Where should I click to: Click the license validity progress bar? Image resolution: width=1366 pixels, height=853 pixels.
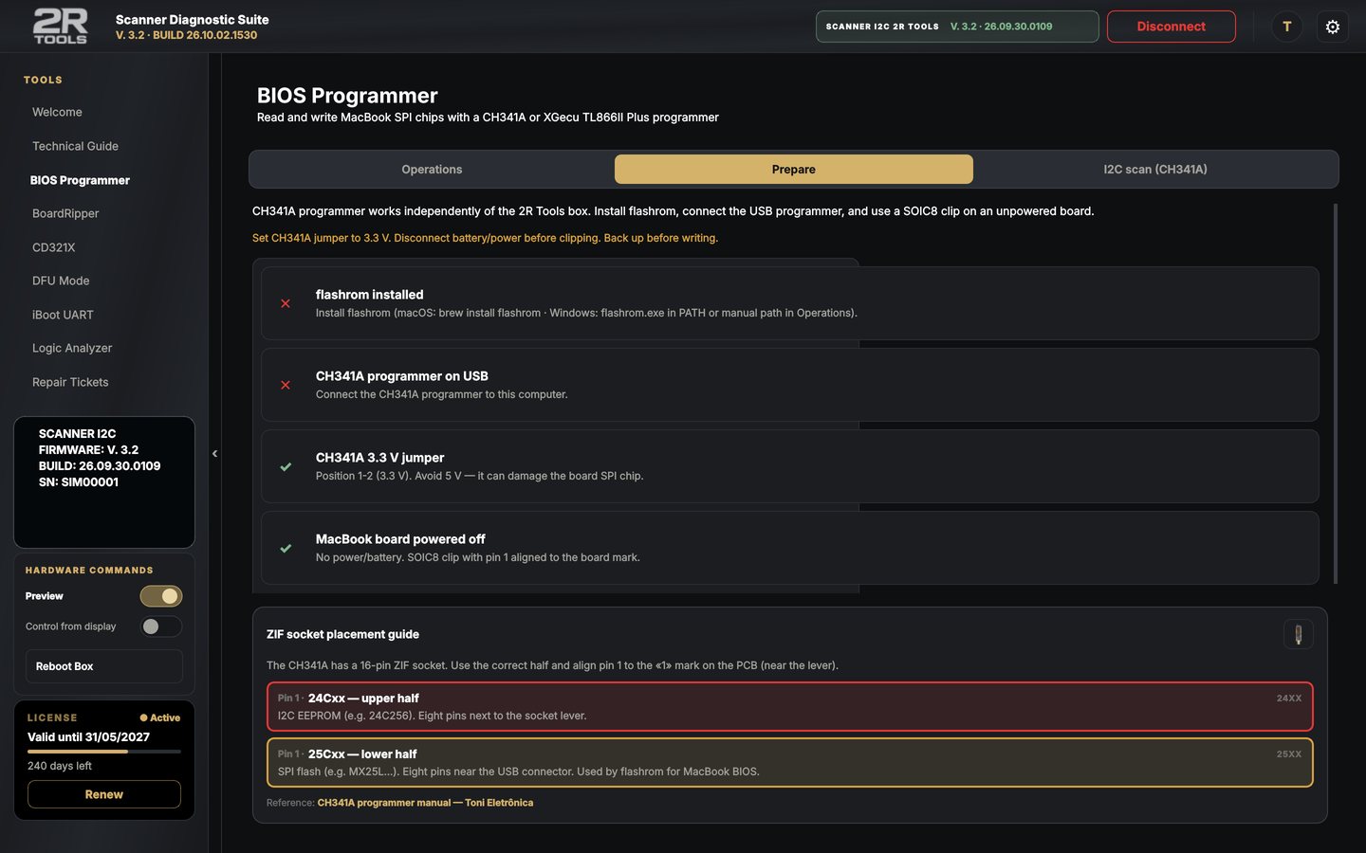[104, 752]
